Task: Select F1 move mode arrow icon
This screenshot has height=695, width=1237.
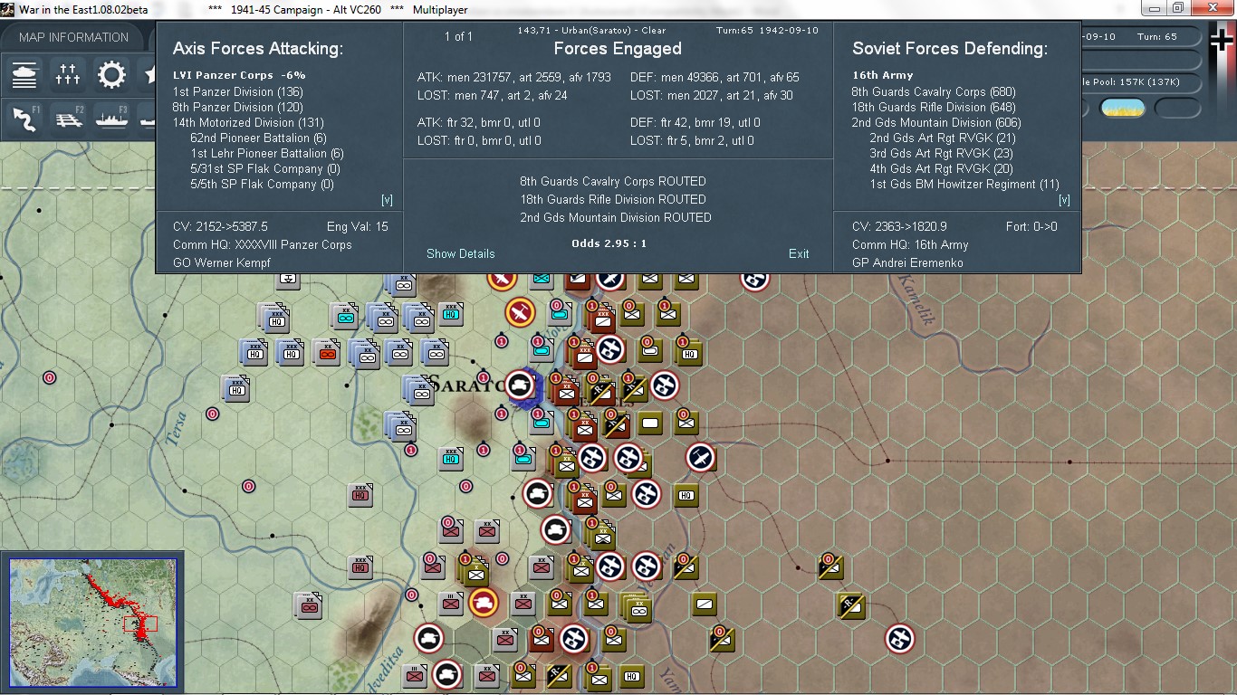Action: [x=26, y=119]
